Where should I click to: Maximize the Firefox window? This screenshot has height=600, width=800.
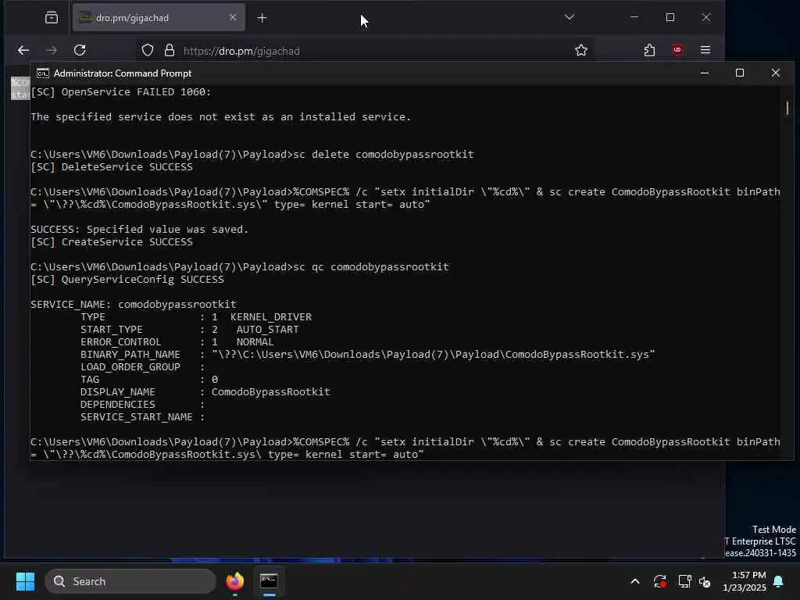pos(670,17)
